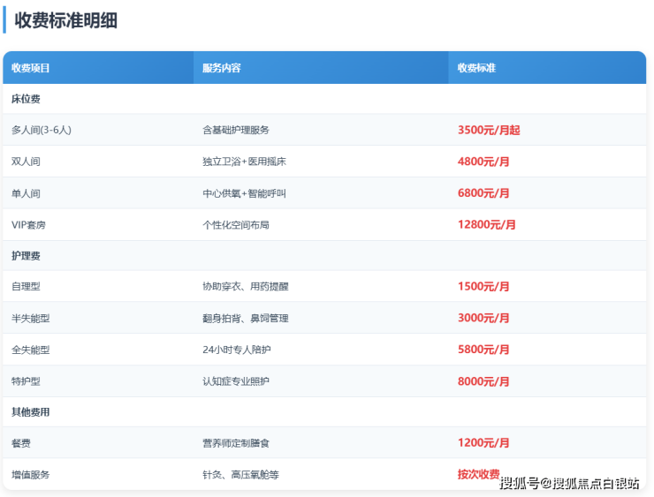
Task: Select the 护理费 section row
Action: 26,256
